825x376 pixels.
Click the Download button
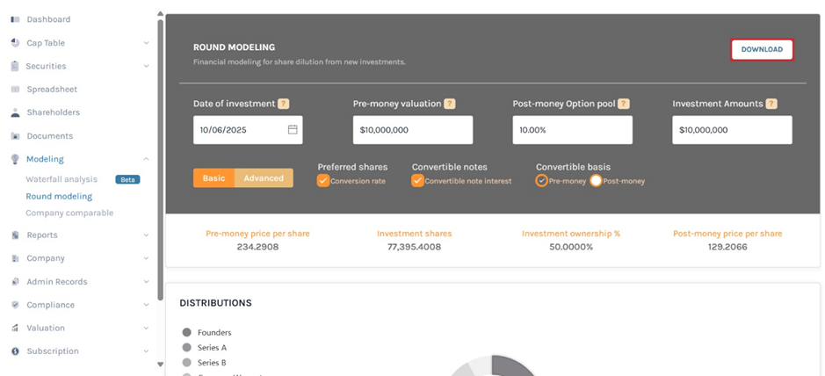[762, 50]
